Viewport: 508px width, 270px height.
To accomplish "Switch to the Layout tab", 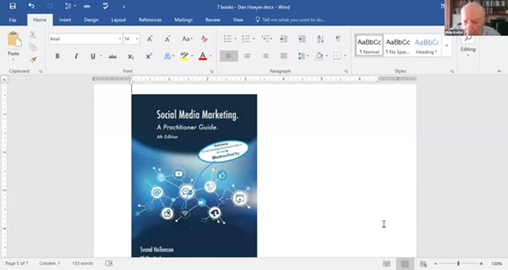I will coord(118,20).
